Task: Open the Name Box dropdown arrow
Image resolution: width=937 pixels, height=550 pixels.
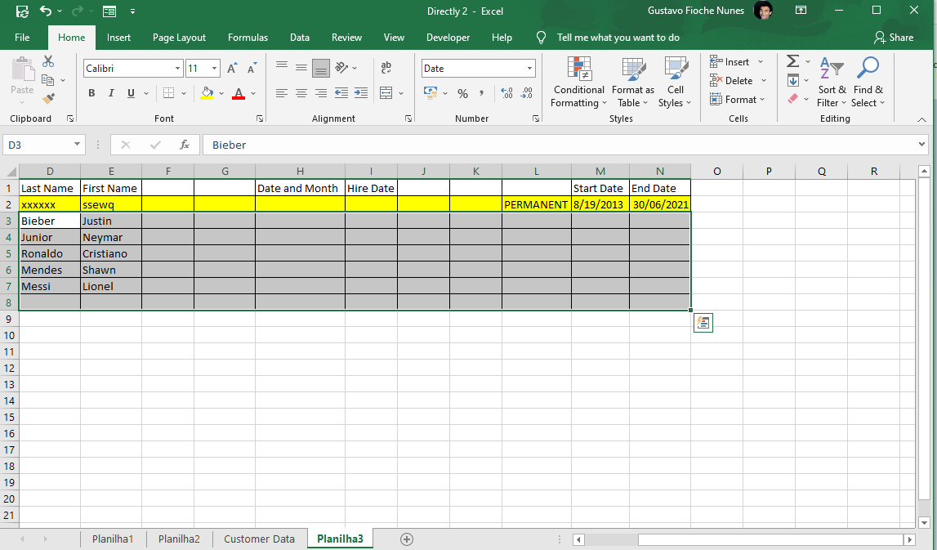Action: tap(77, 144)
